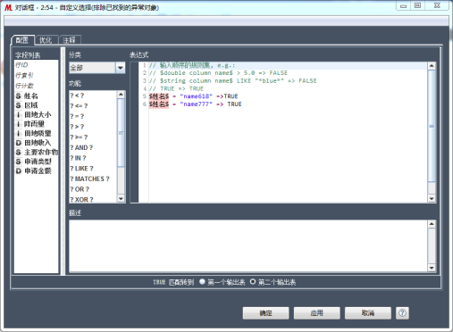
Task: Click the I icon beside 田地大小
Action: click(x=19, y=115)
